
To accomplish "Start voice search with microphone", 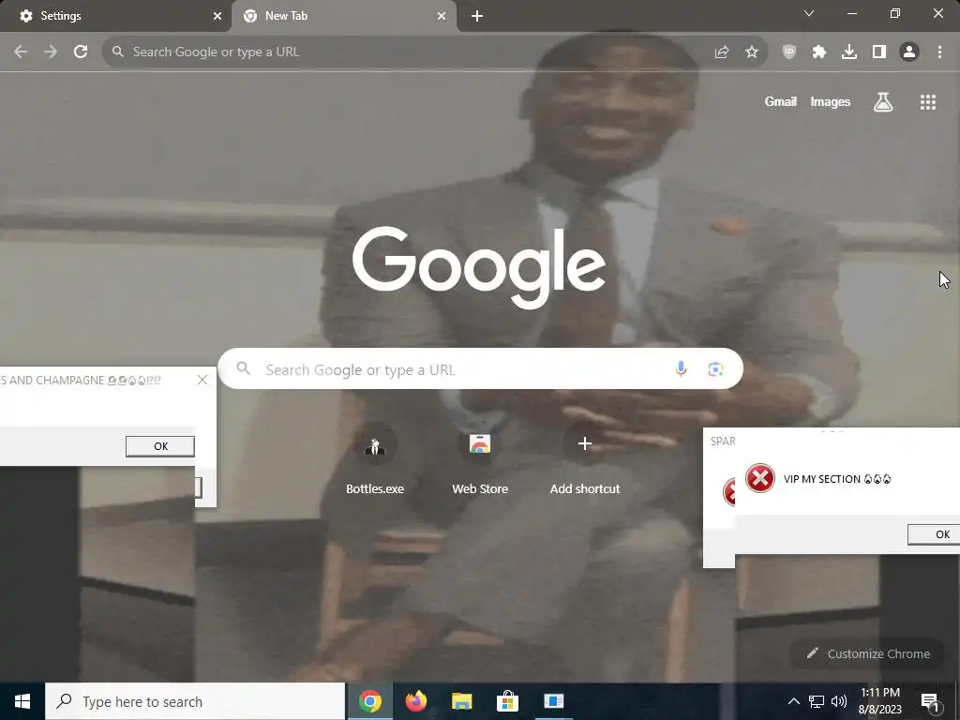I will click(681, 368).
